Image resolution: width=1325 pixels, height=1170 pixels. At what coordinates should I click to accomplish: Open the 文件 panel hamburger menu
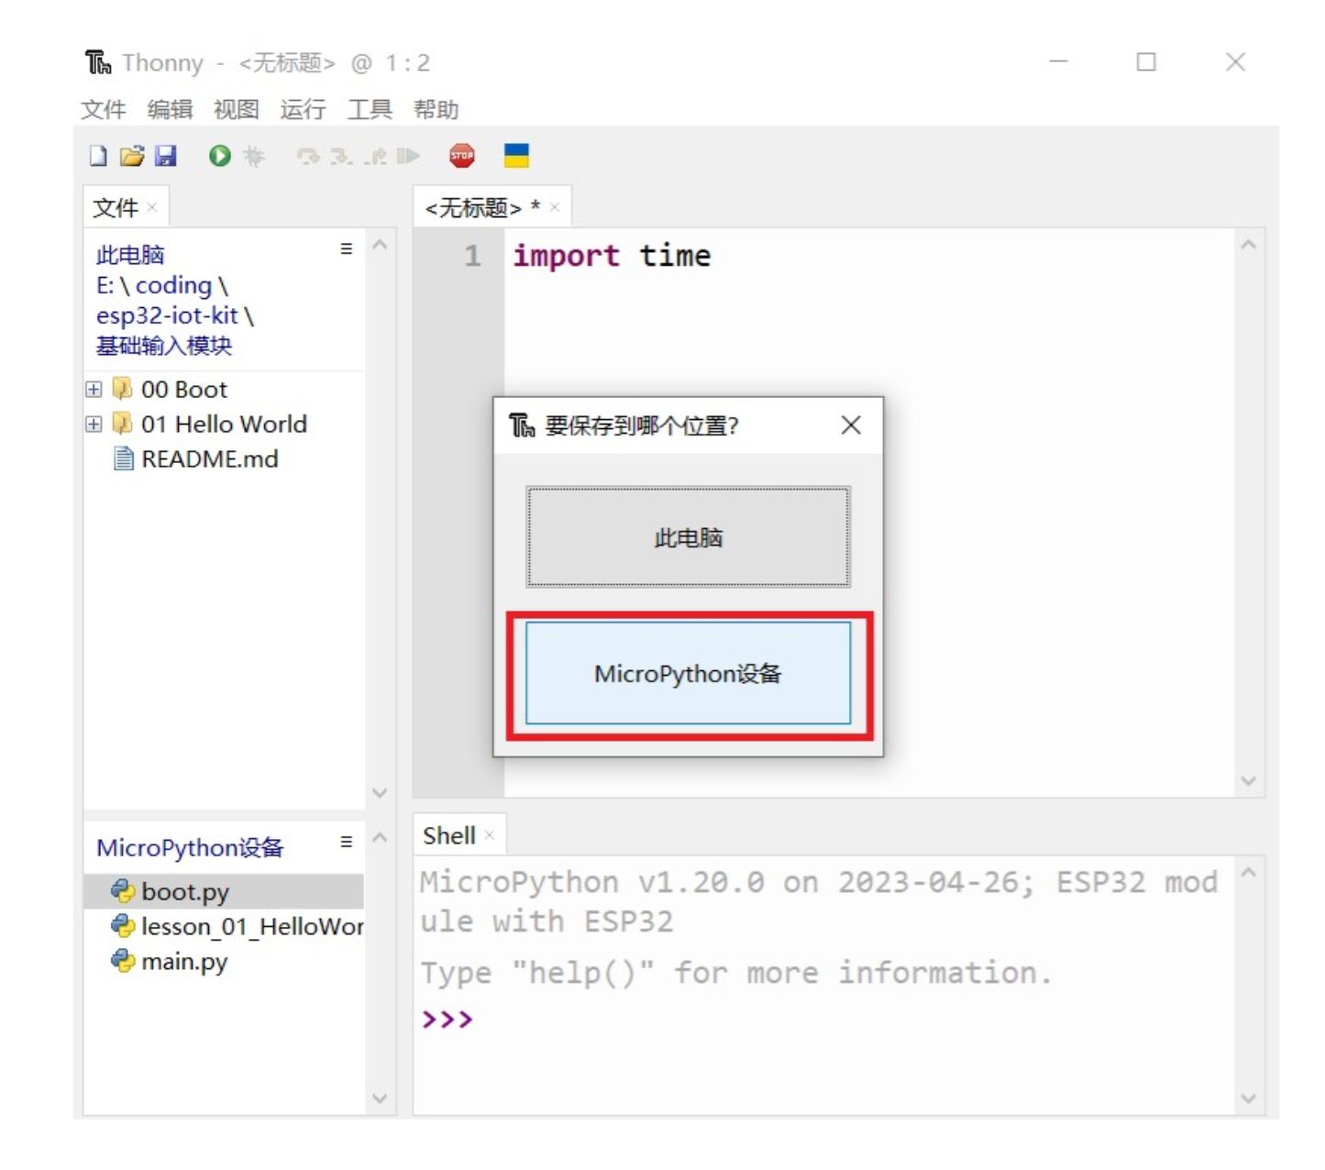point(346,248)
